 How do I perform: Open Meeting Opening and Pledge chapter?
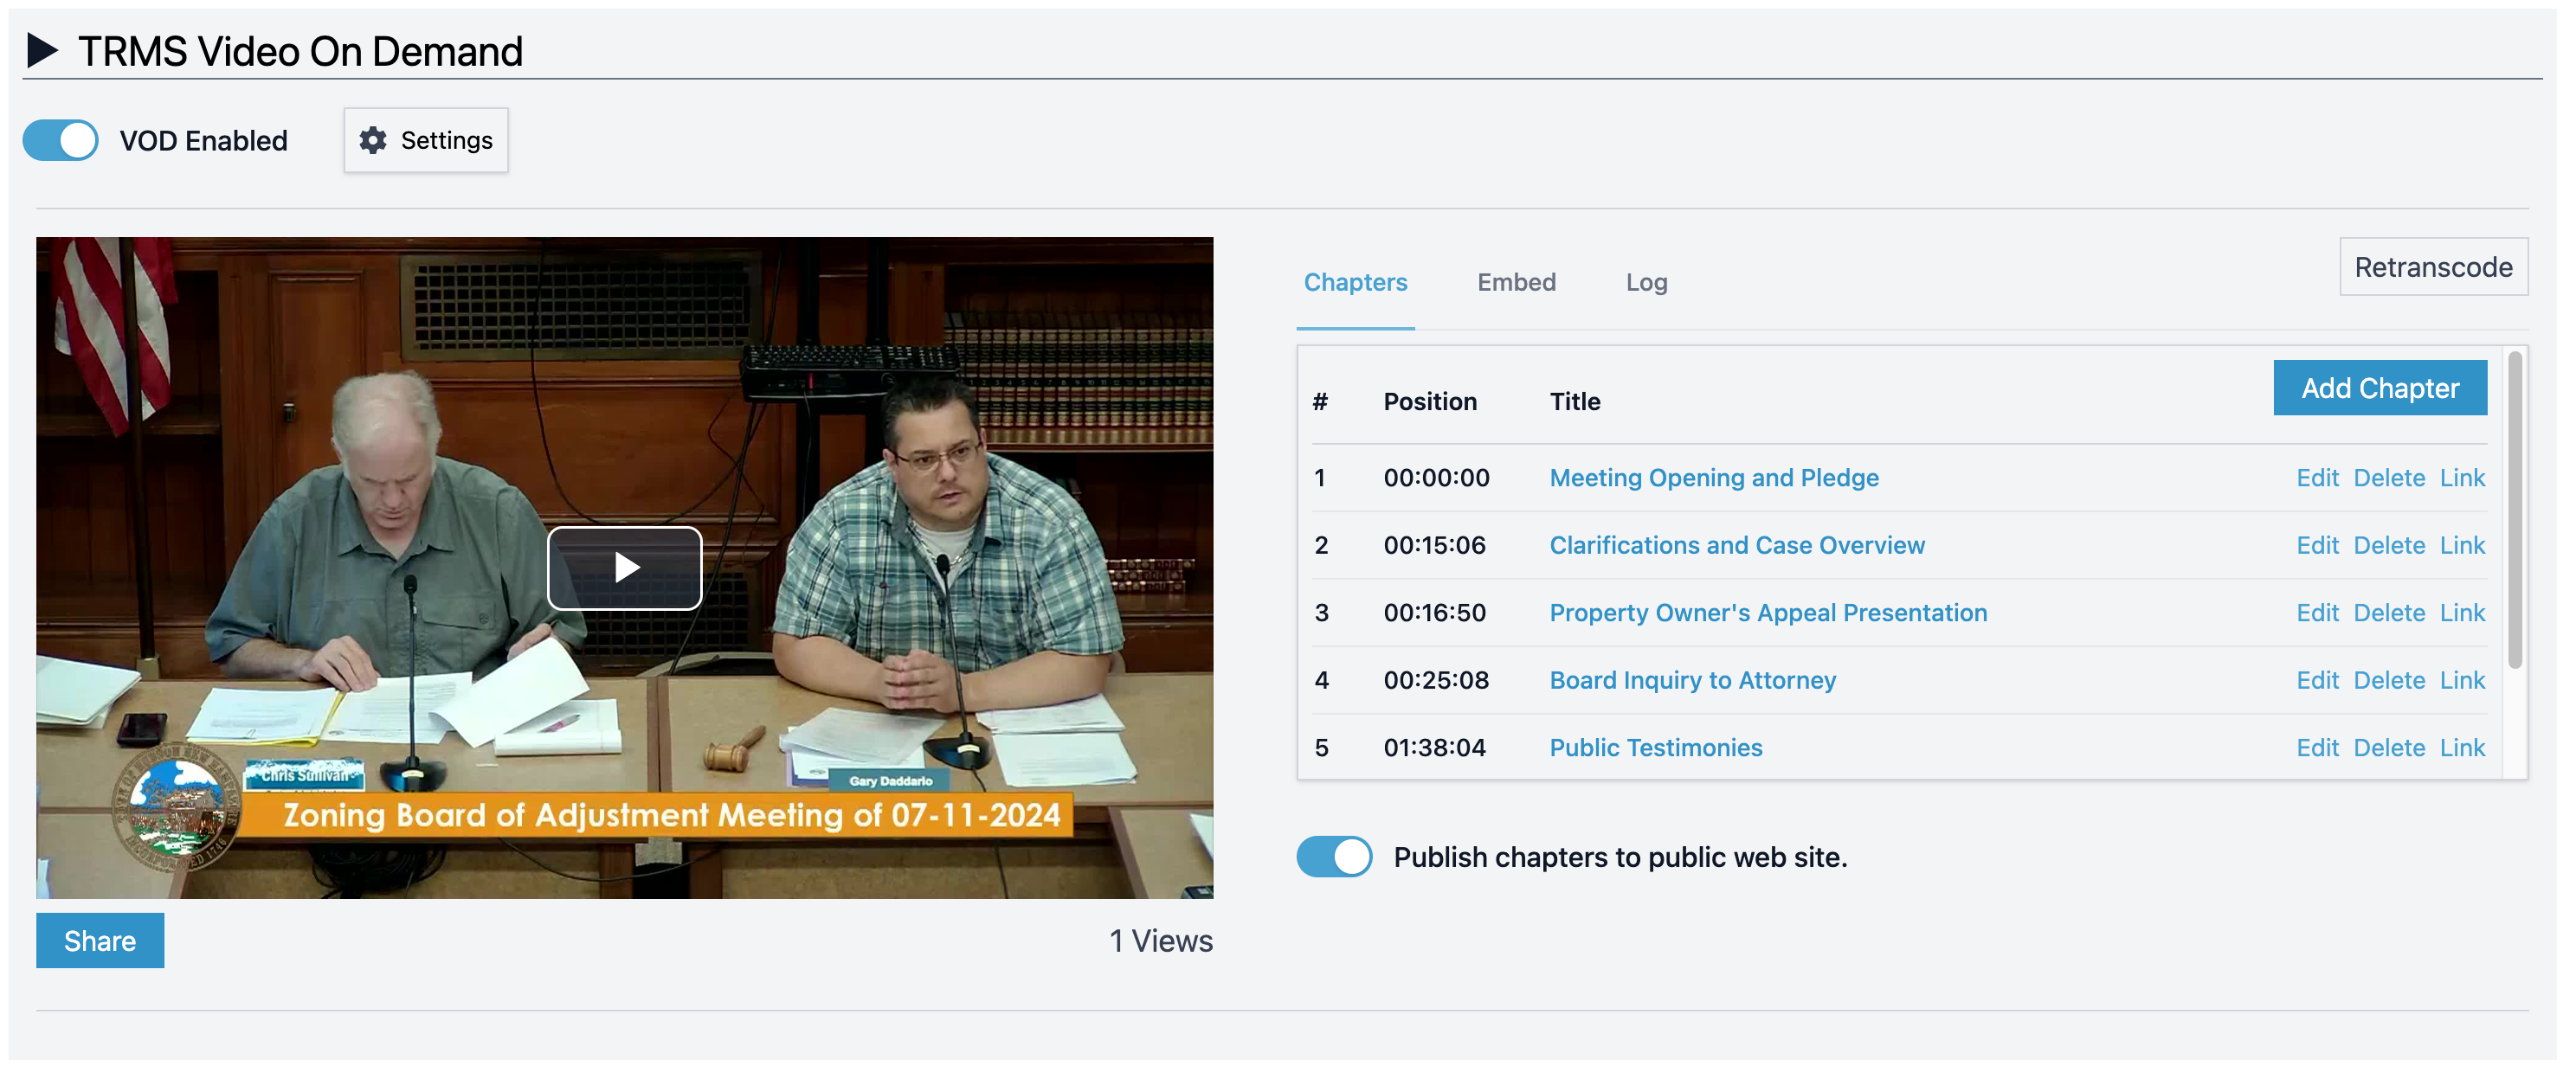[1713, 478]
